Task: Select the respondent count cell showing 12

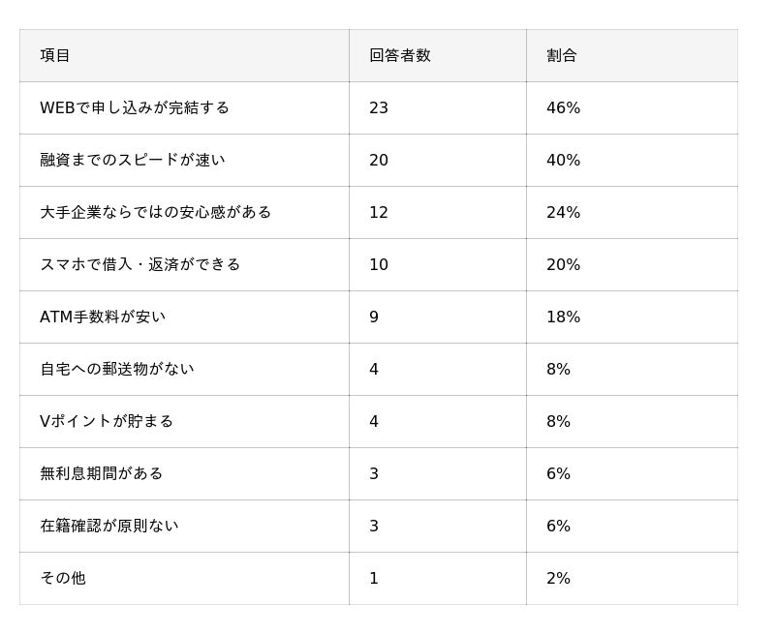Action: 379,212
